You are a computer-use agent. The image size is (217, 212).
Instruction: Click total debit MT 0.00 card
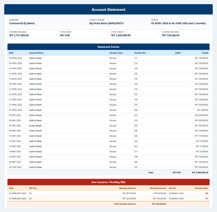pyautogui.click(x=83, y=34)
